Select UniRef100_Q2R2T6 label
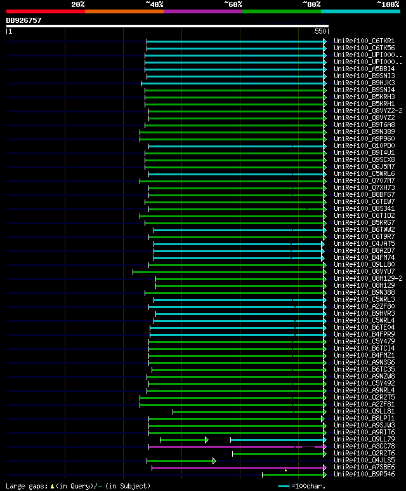Viewport: 406px width, 491px height. (x=364, y=454)
